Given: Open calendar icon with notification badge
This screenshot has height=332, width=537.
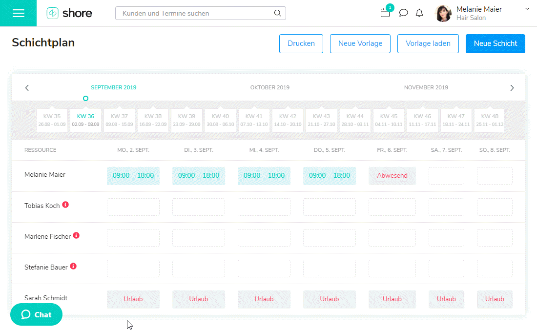Looking at the screenshot, I should pyautogui.click(x=385, y=13).
